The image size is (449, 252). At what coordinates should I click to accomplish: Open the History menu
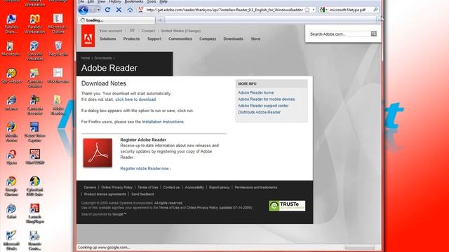click(x=115, y=1)
